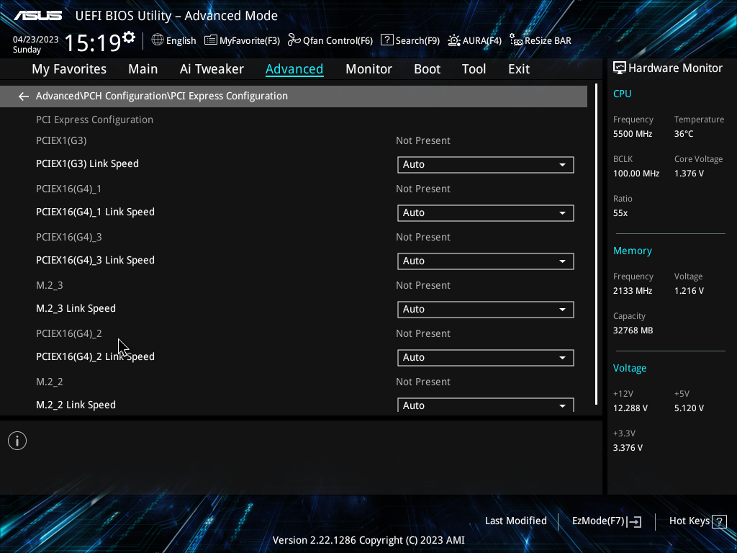Click the globe language icon

pos(158,40)
